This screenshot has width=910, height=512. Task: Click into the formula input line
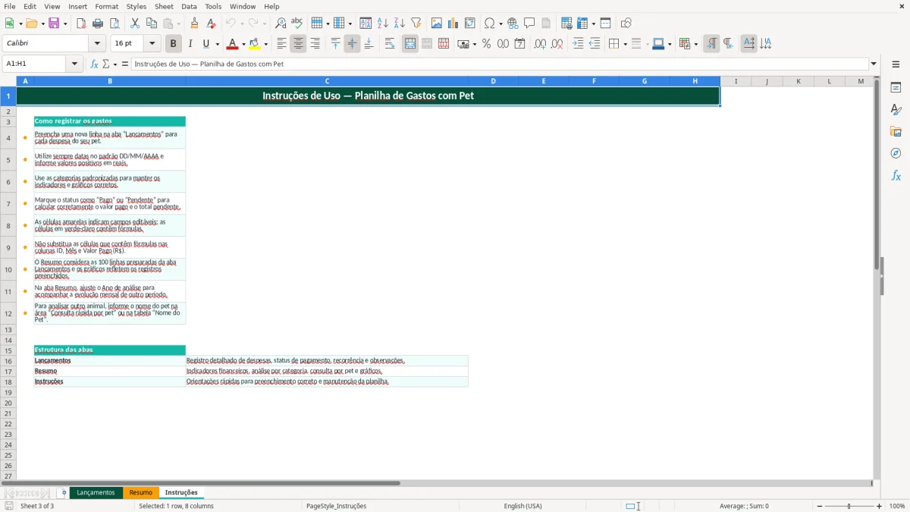[x=500, y=64]
